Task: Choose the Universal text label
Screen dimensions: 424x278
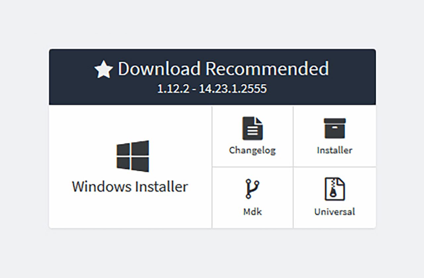Action: (x=335, y=211)
